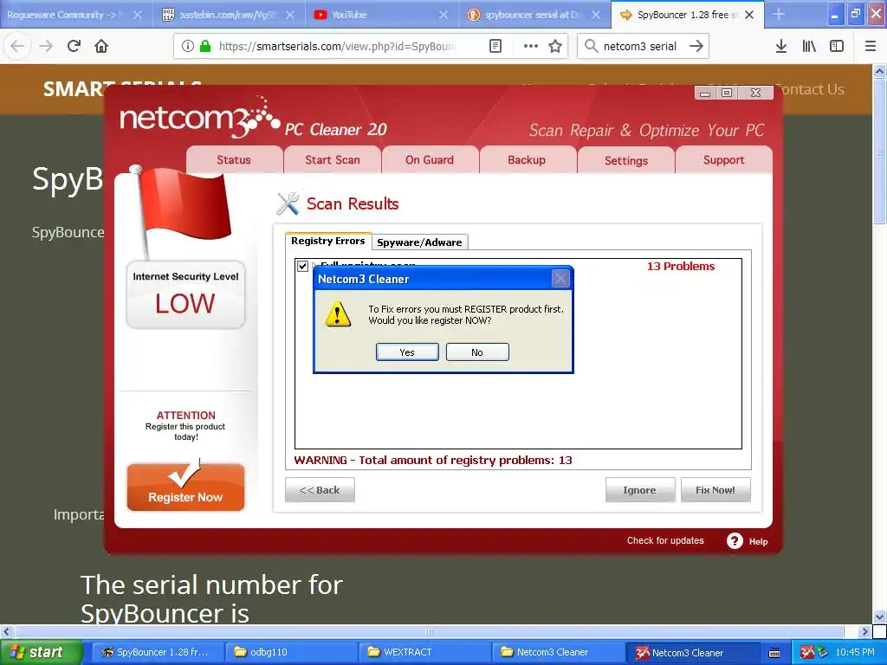Select the Spyware/Adware results tab

(419, 242)
